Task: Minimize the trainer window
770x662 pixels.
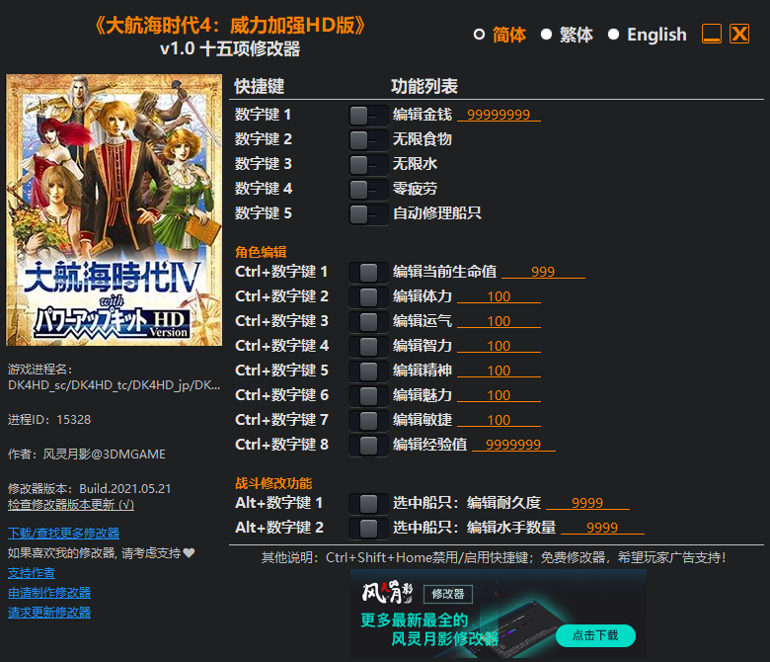Action: pos(711,34)
